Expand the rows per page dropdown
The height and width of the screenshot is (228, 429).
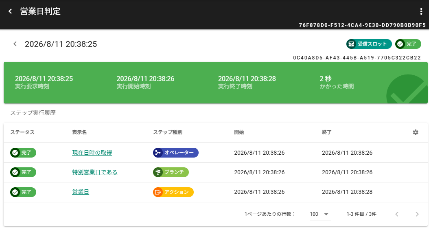320,214
